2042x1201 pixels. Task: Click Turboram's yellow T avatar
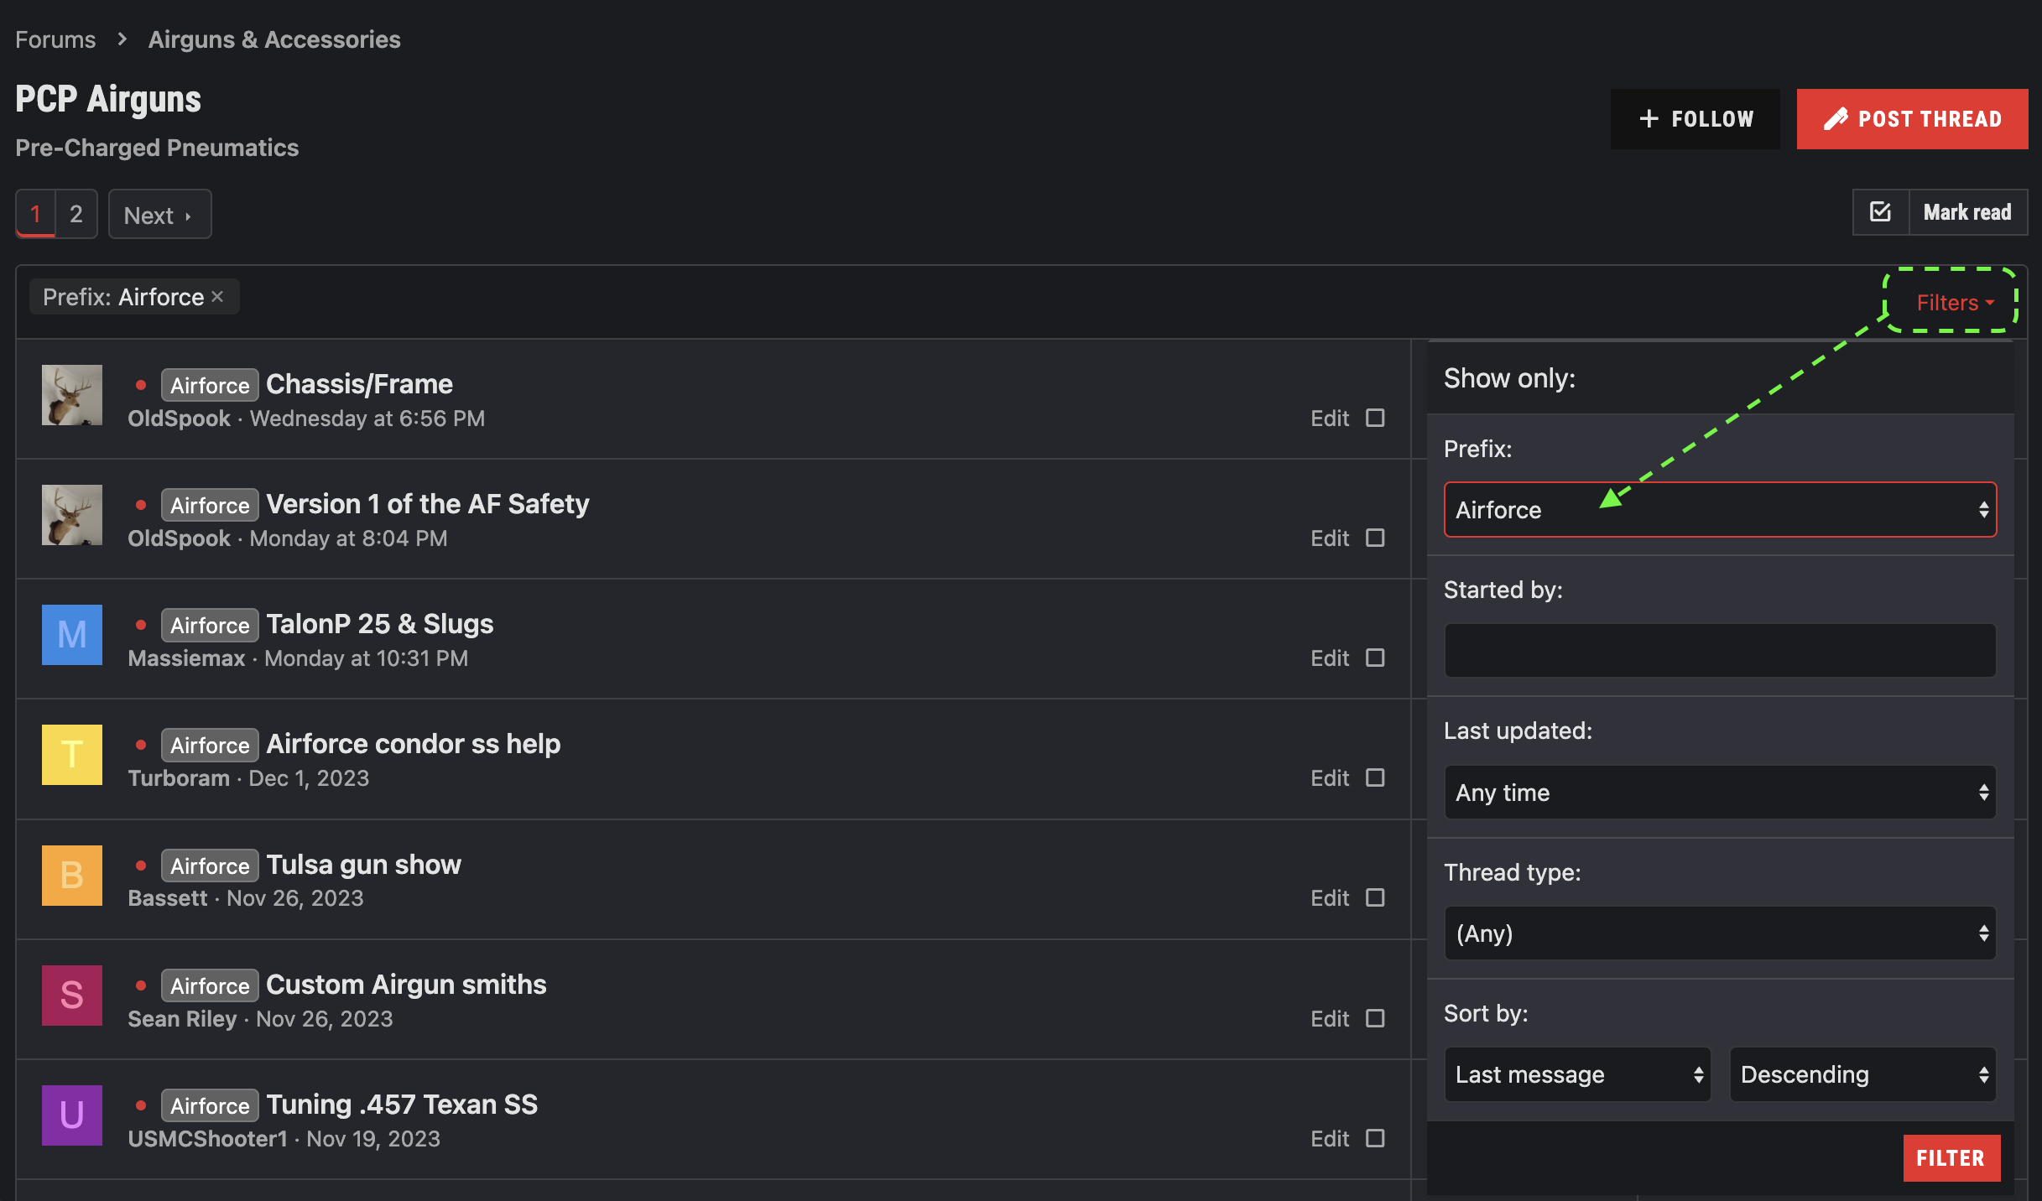click(x=72, y=755)
